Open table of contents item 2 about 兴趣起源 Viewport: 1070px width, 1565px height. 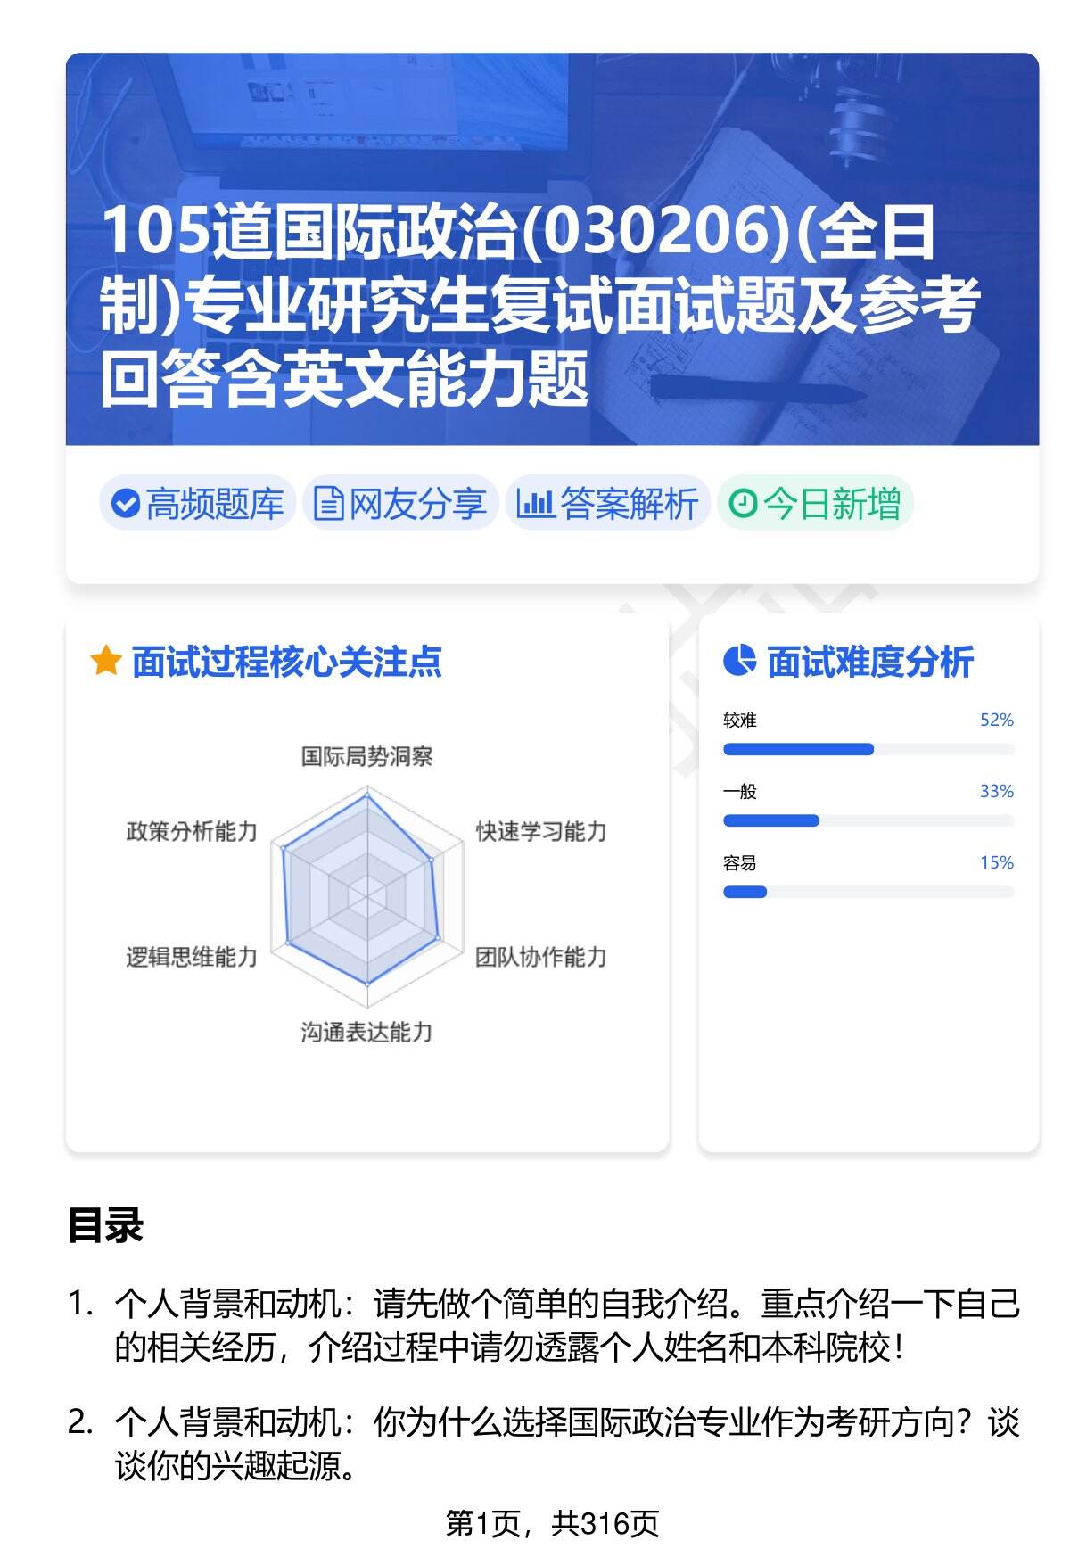pyautogui.click(x=566, y=1443)
